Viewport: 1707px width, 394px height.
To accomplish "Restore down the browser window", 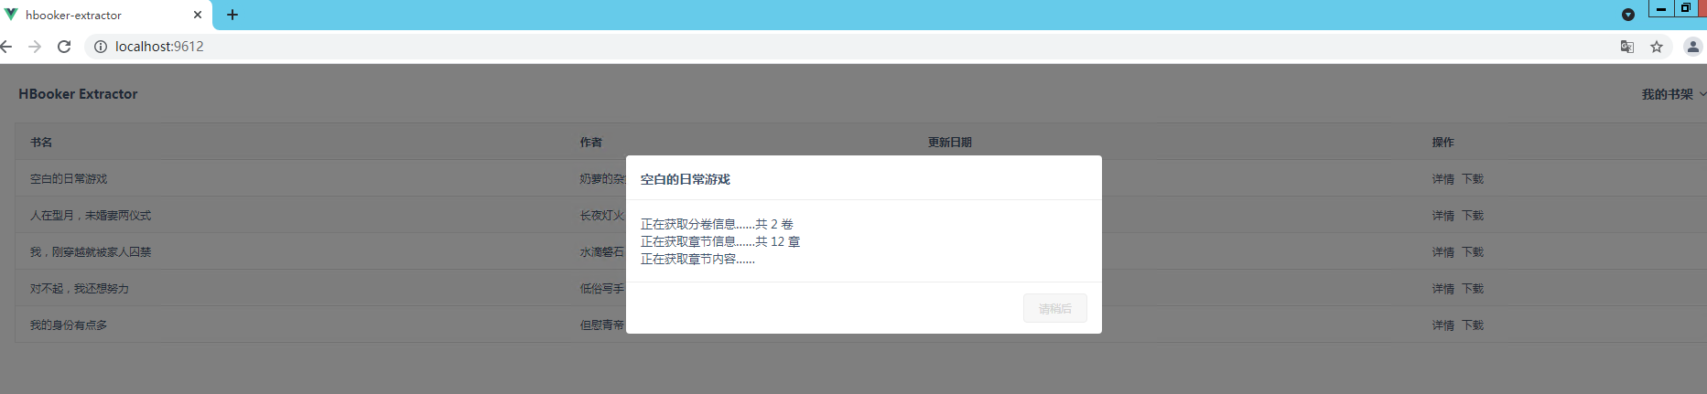I will [1686, 8].
